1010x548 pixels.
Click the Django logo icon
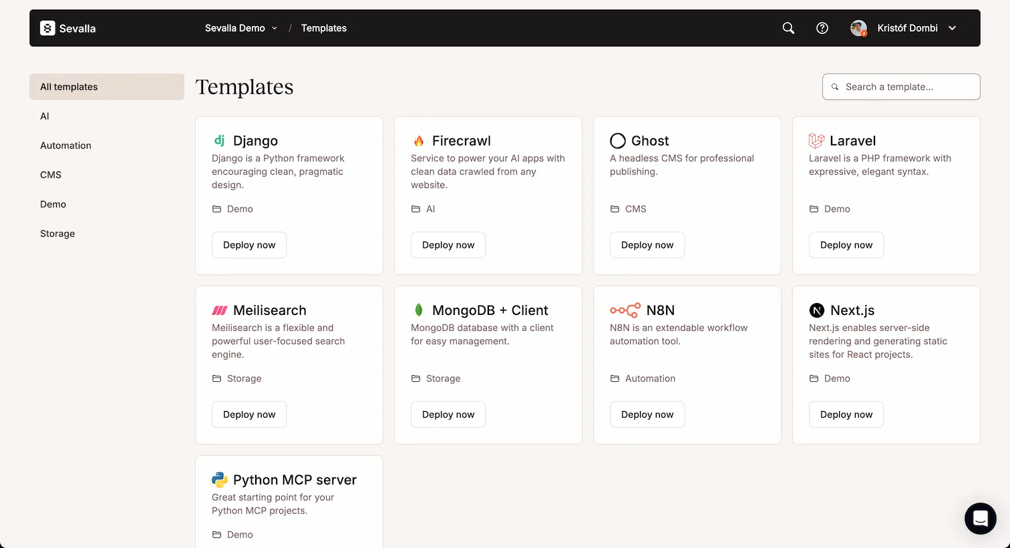coord(219,140)
